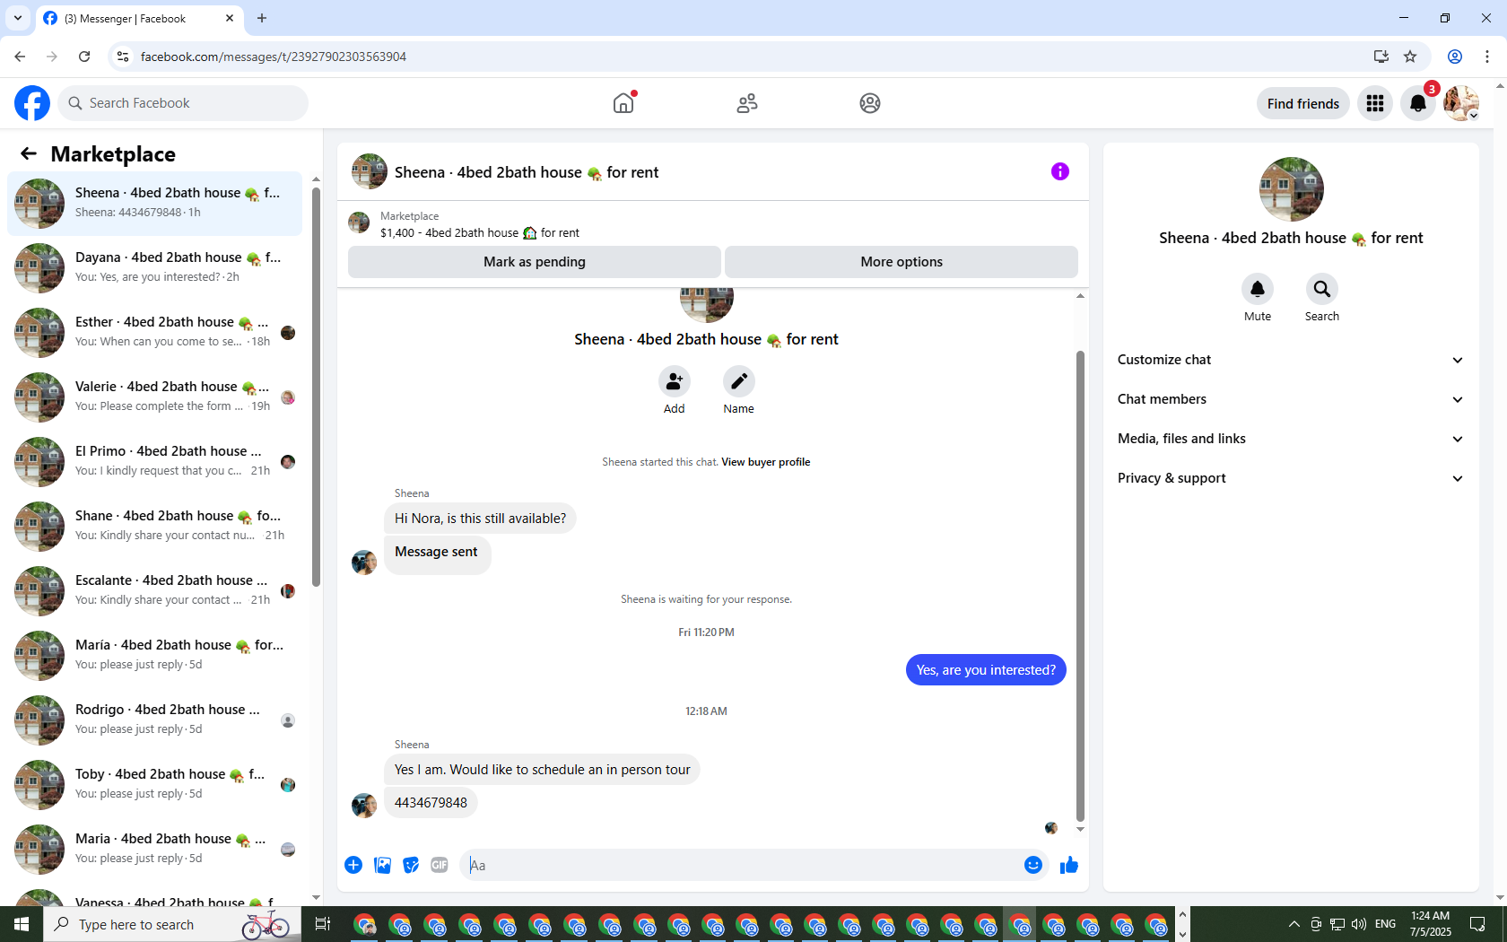Open Valerie's conversation in the chat list

tap(155, 397)
